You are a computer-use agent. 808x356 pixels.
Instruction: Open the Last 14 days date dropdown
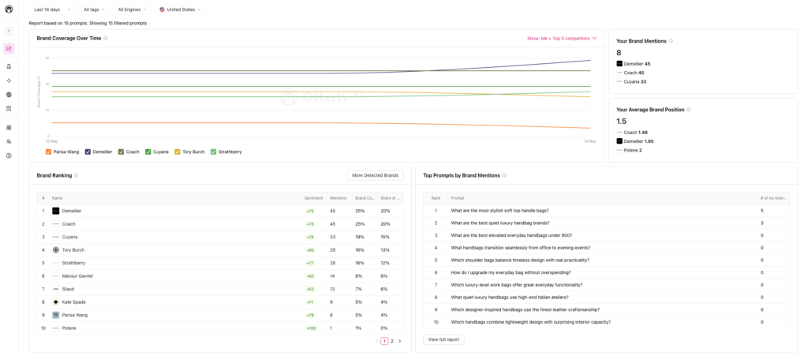(x=52, y=9)
